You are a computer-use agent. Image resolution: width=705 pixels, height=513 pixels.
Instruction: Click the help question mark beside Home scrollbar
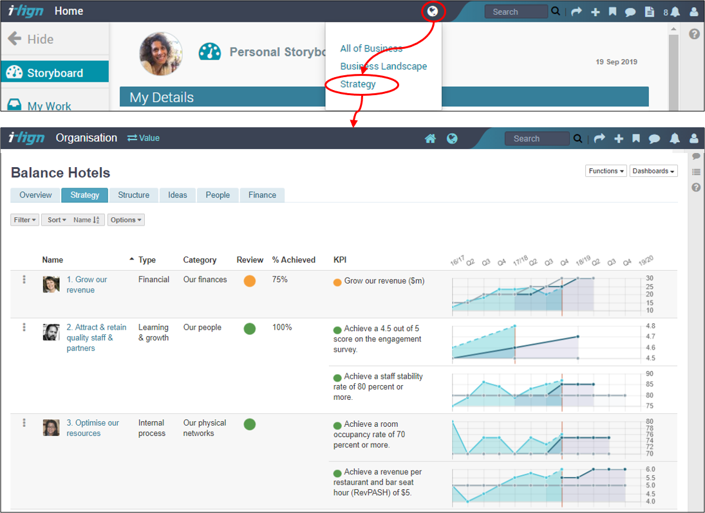[694, 34]
